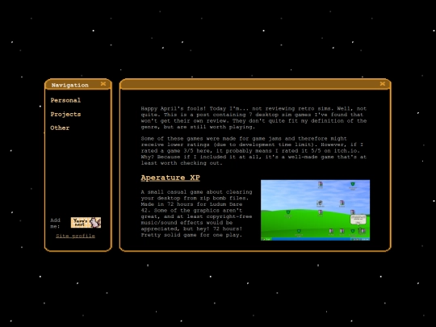Open the Personal navigation section
The width and height of the screenshot is (436, 327).
[x=65, y=100]
